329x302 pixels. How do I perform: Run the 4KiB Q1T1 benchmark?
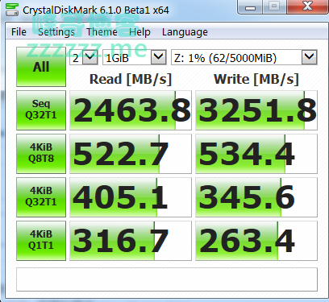(x=41, y=241)
